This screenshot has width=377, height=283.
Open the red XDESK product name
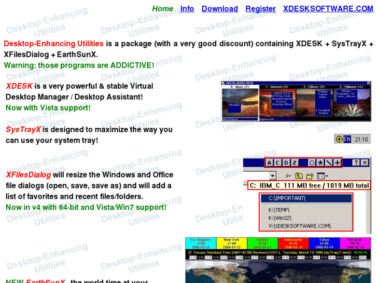19,86
